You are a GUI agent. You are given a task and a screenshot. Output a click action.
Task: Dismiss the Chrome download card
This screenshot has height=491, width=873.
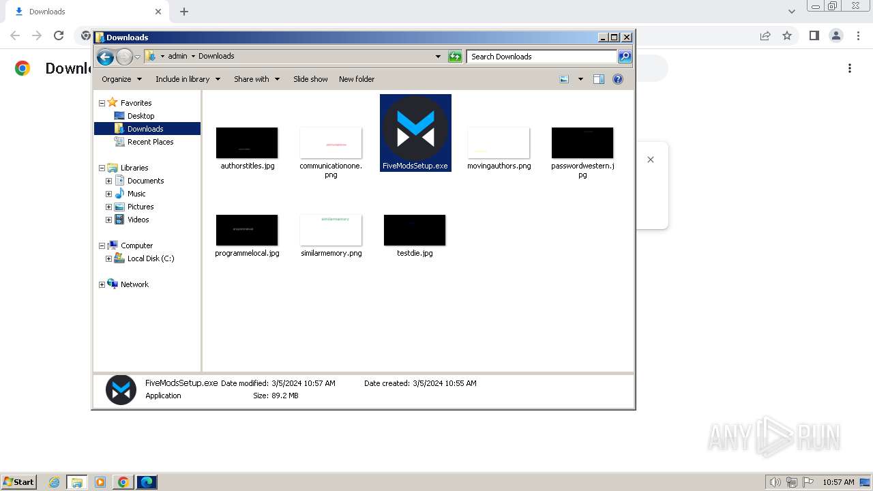pyautogui.click(x=651, y=160)
